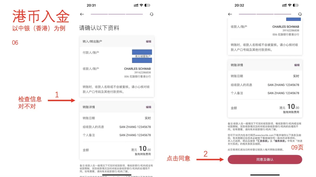Tap step progress bar on right screen
Image resolution: width=316 pixels, height=177 pixels.
[265, 14]
